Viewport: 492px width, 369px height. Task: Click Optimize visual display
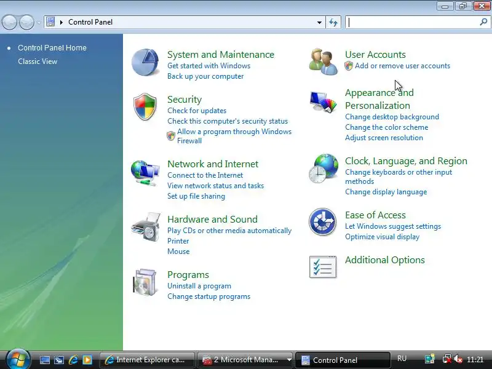[382, 237]
